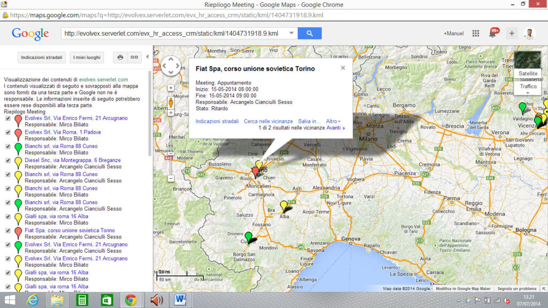Open File Explorer from taskbar

point(57,300)
